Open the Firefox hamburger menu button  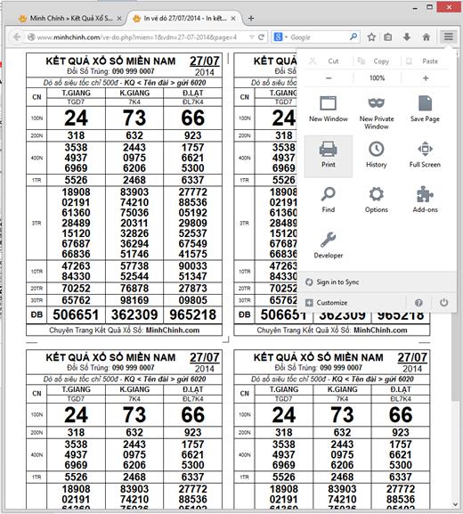448,37
